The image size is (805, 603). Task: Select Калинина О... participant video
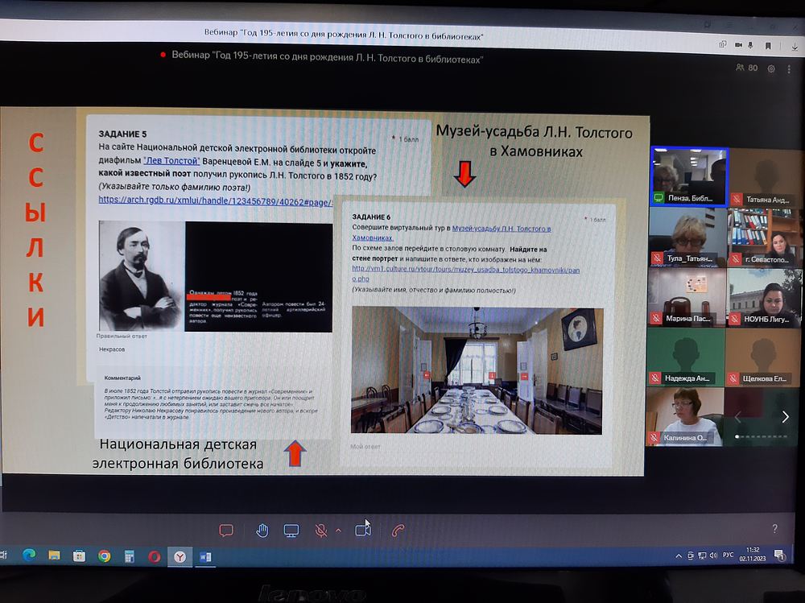(x=685, y=416)
